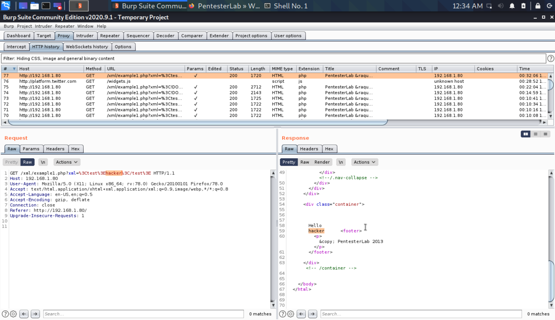555x320 pixels.
Task: Sort history by Status column header
Action: [x=238, y=69]
